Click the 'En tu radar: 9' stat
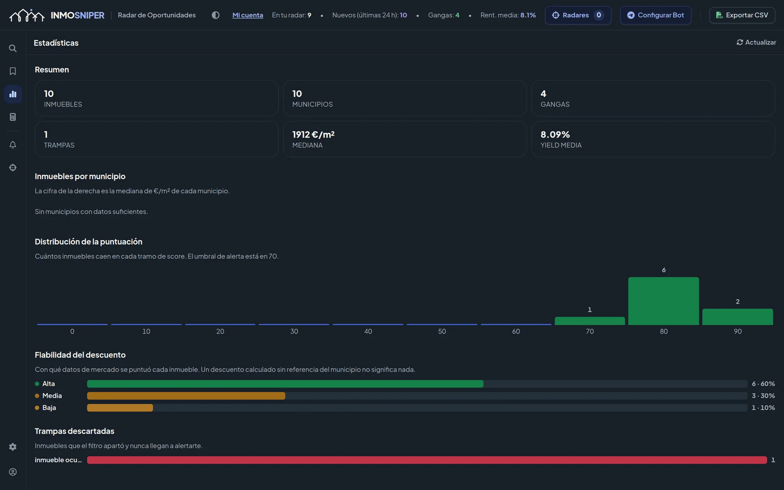Screen dimensions: 784x490 click(x=292, y=15)
